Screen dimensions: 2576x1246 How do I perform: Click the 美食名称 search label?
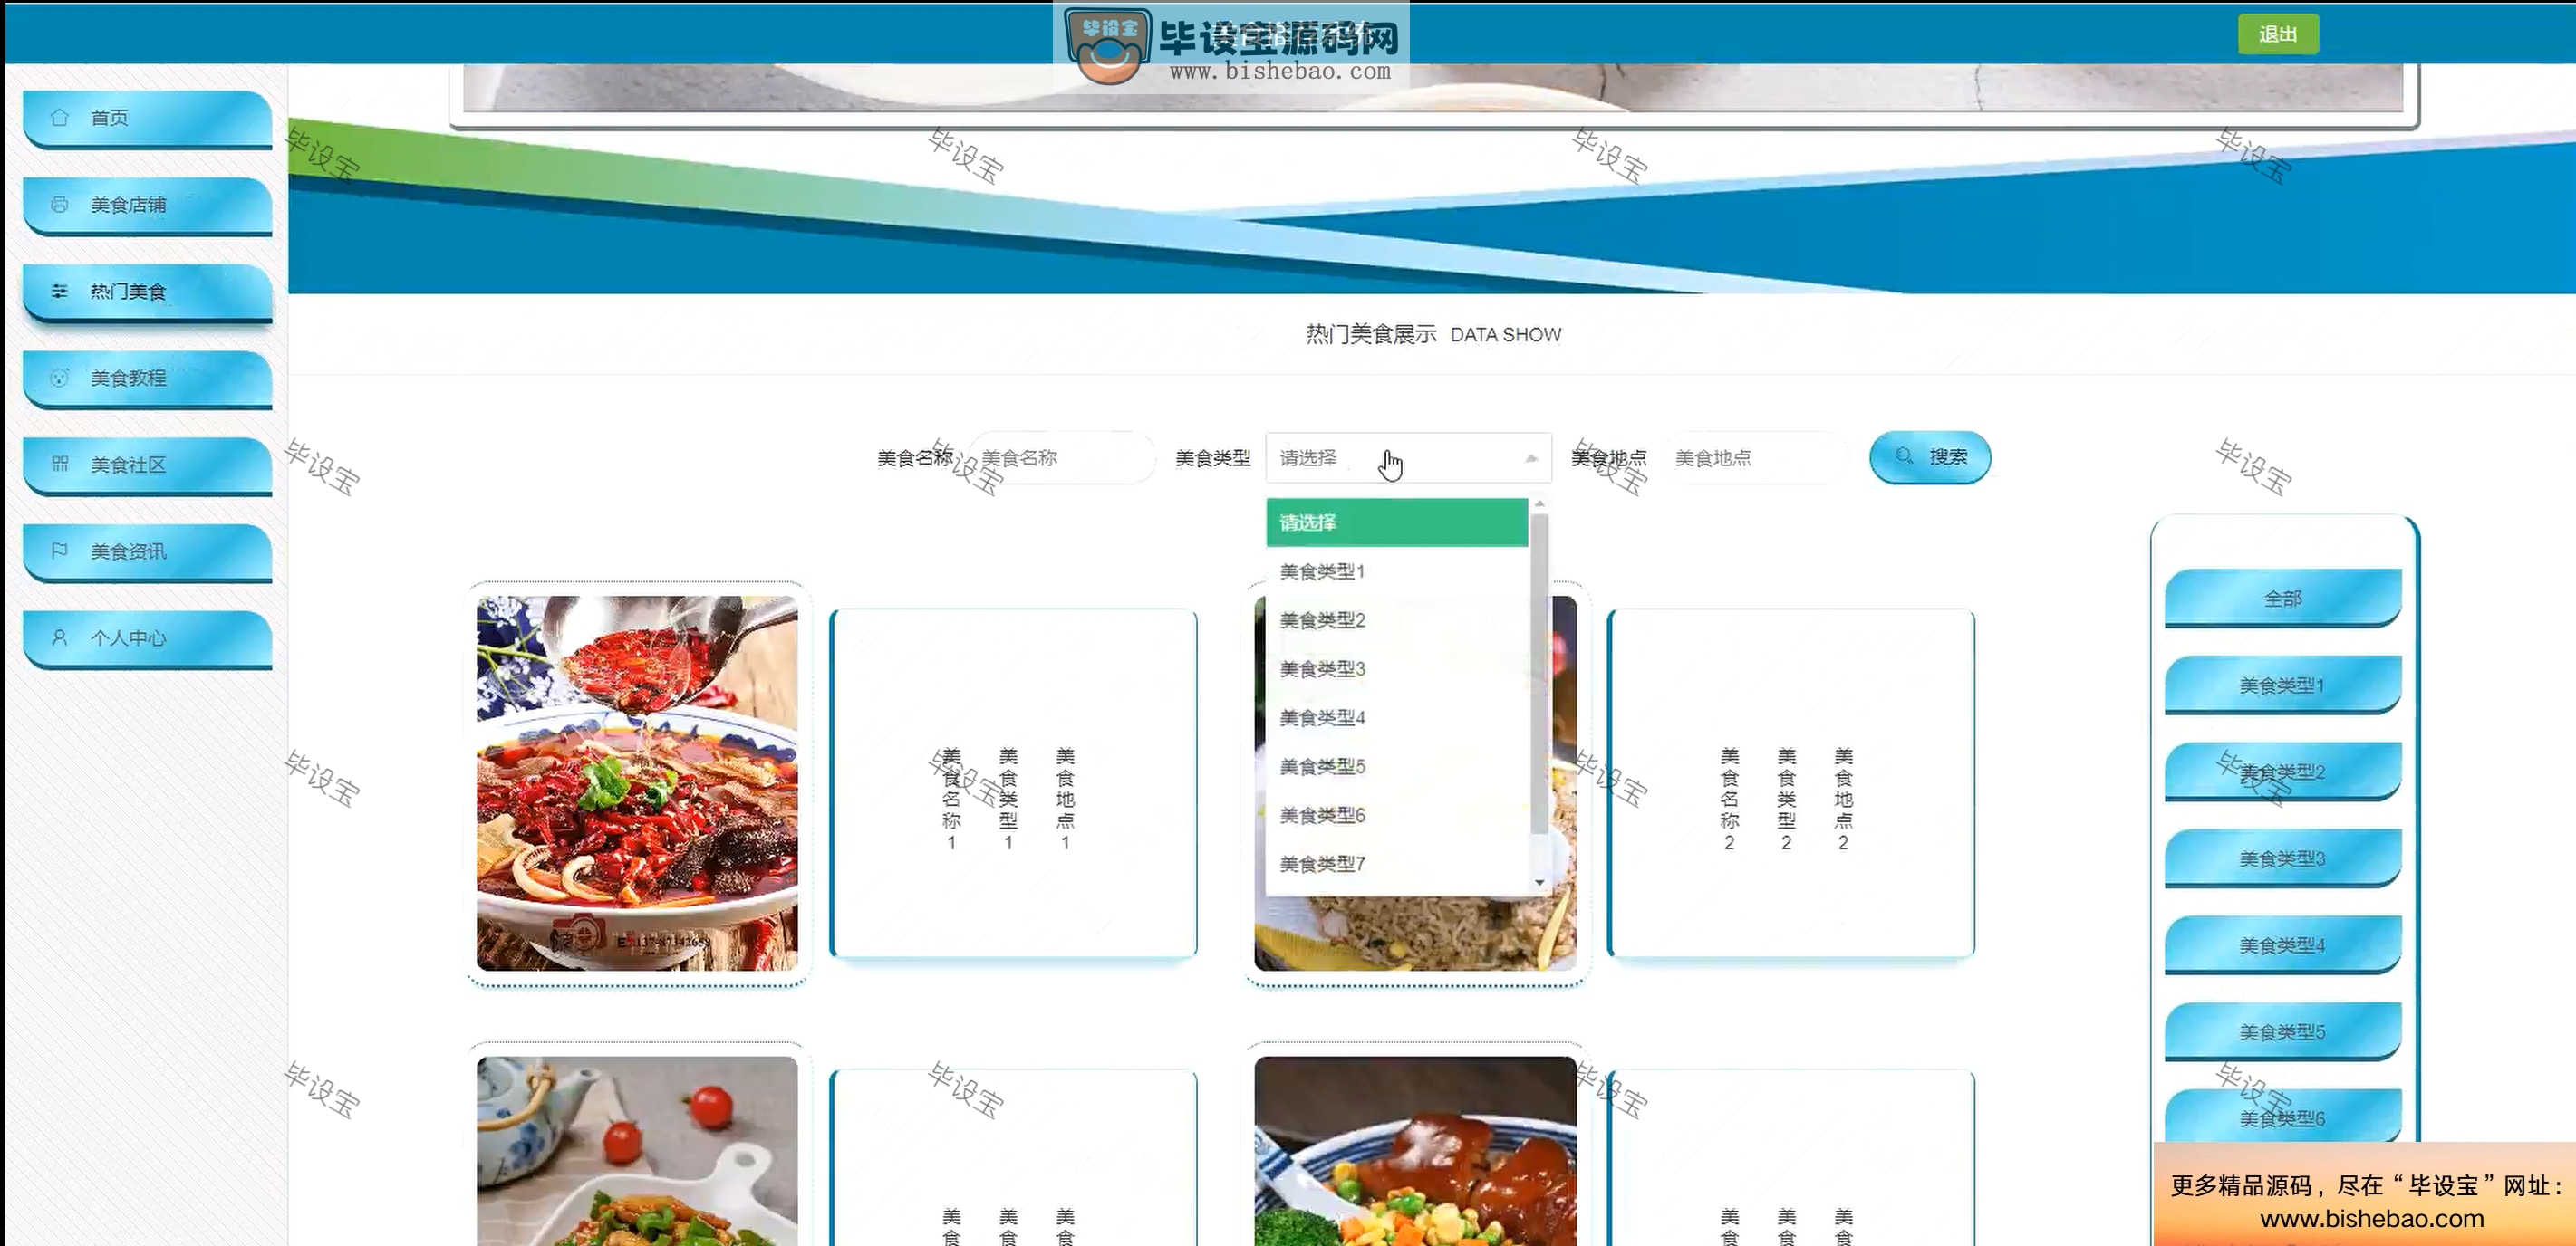pyautogui.click(x=914, y=457)
